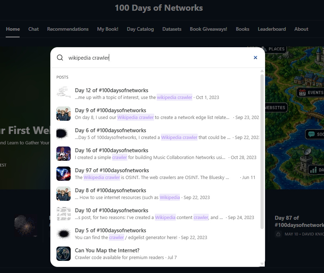Click the search magnifier icon
This screenshot has width=324, height=273.
pos(60,58)
